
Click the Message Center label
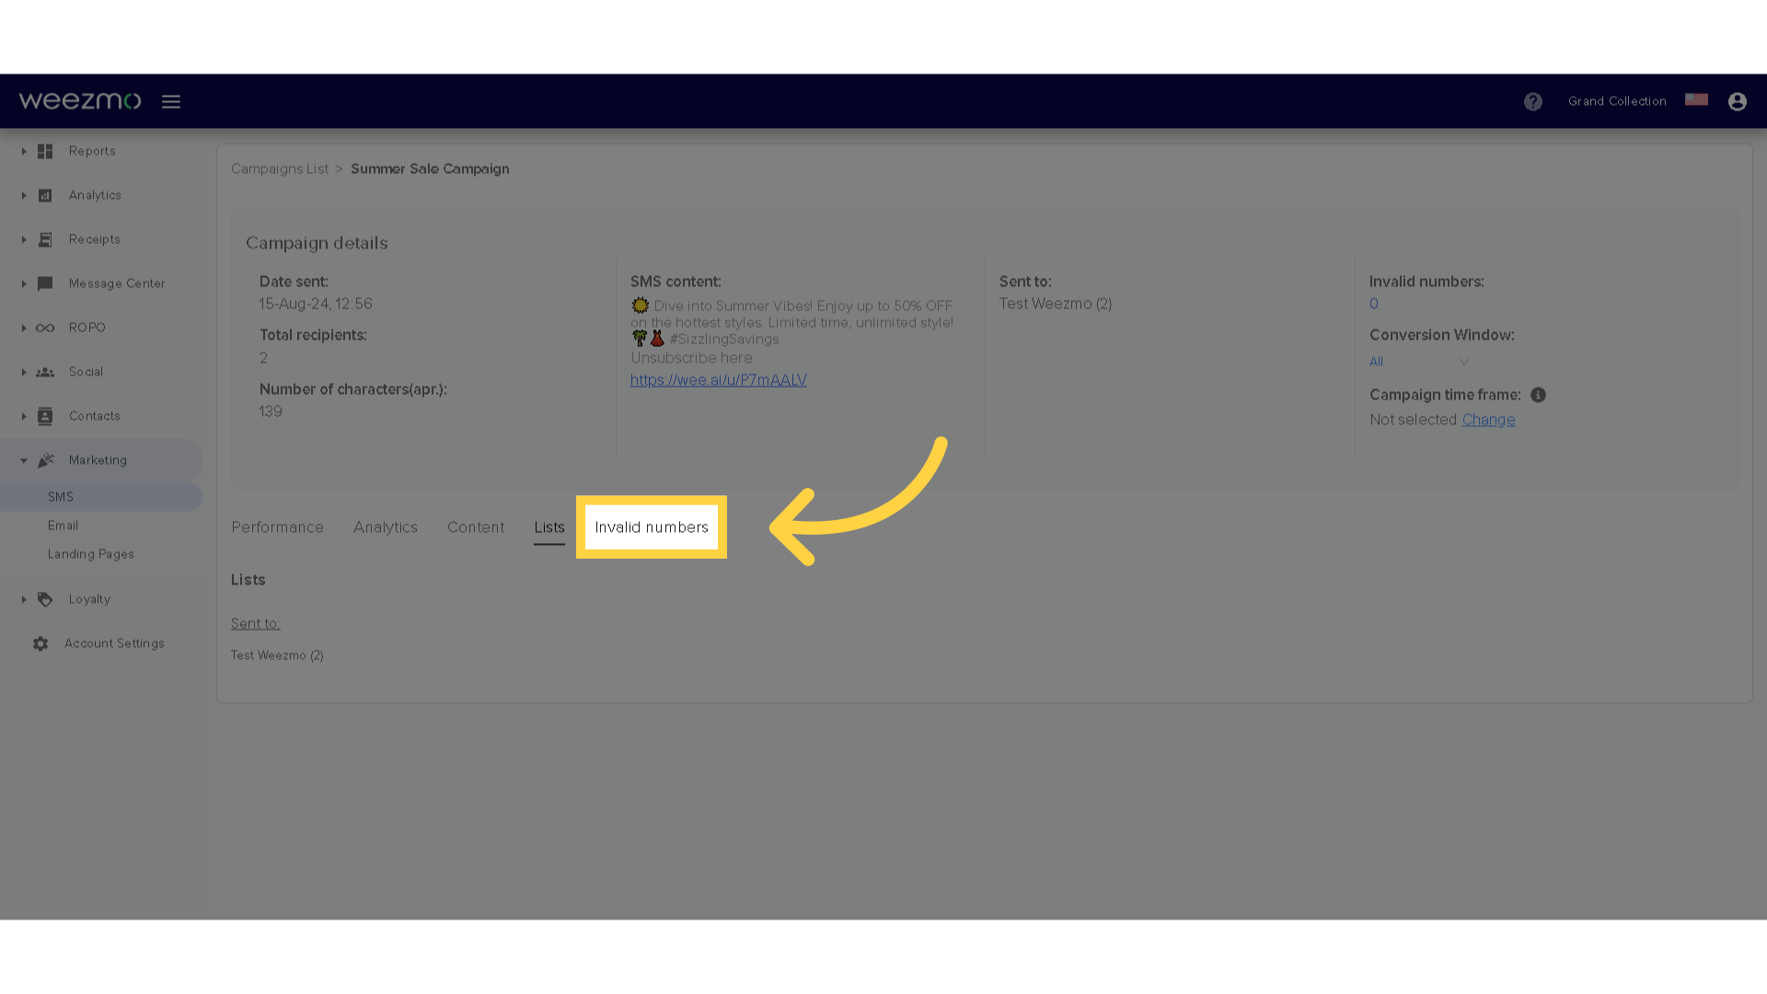click(x=117, y=283)
